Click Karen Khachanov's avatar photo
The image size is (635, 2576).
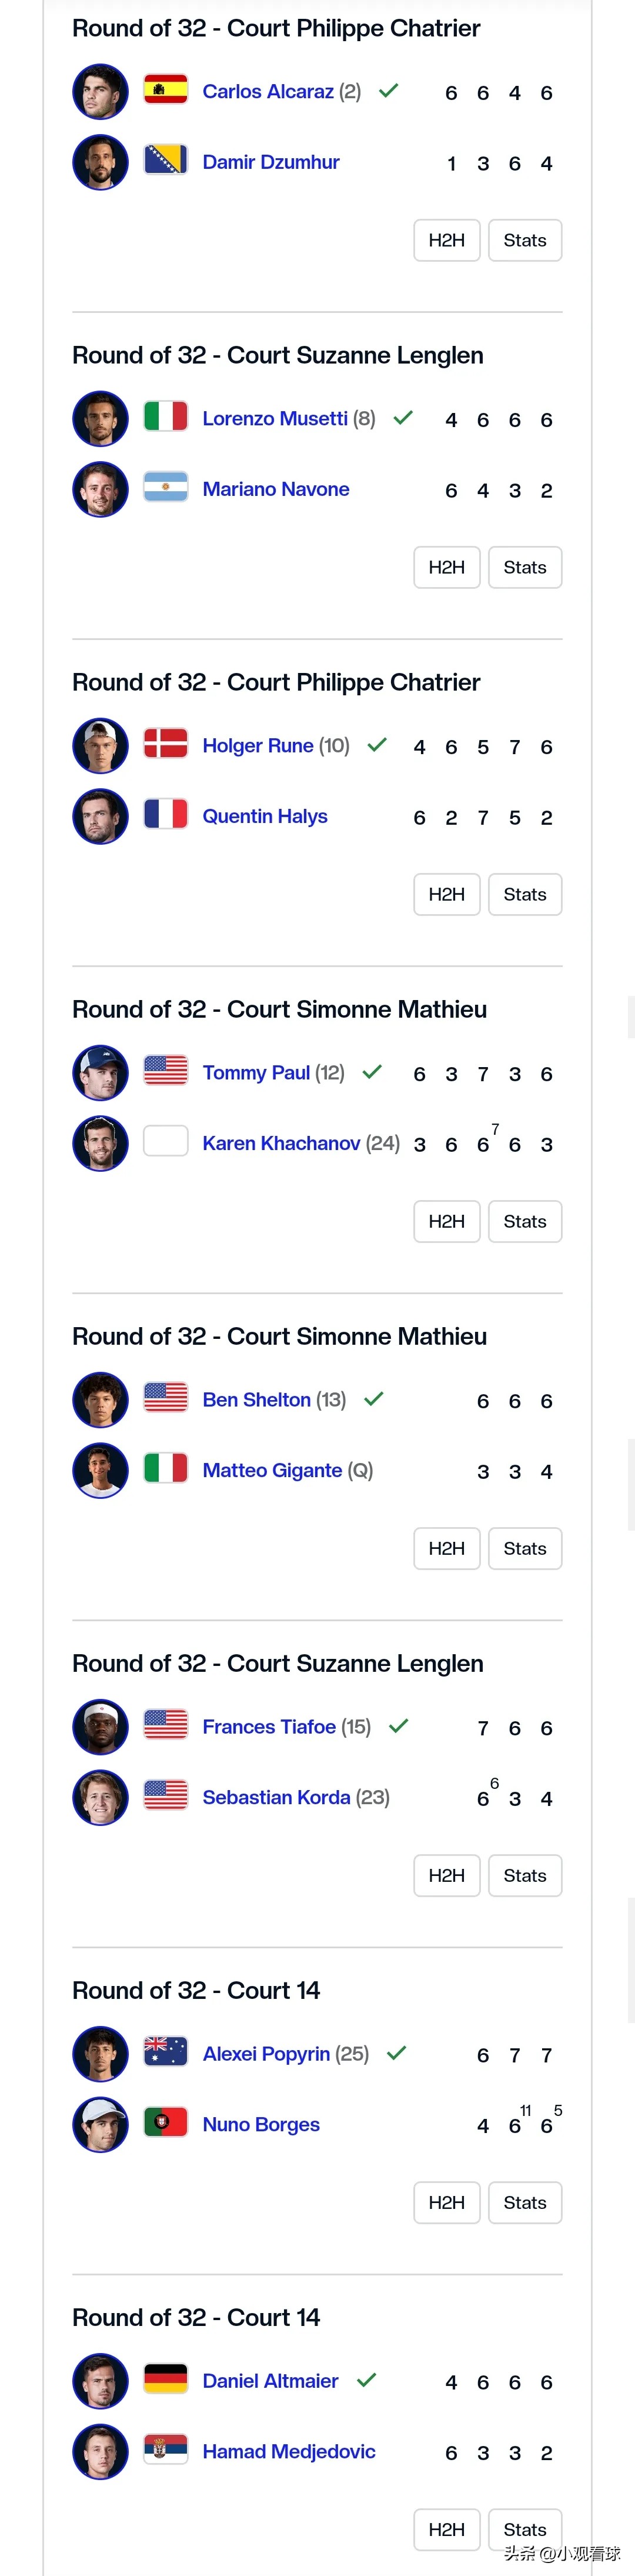point(100,1143)
